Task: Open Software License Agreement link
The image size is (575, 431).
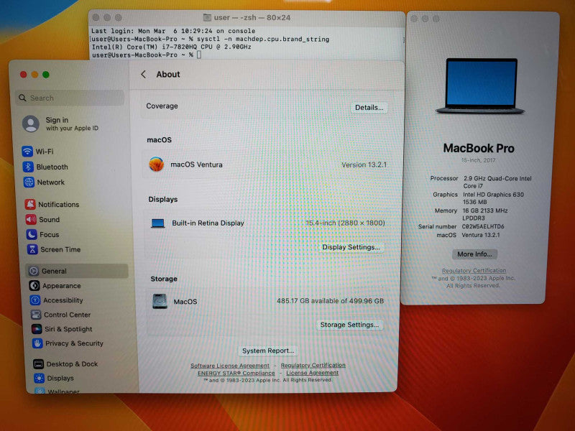Action: (230, 366)
